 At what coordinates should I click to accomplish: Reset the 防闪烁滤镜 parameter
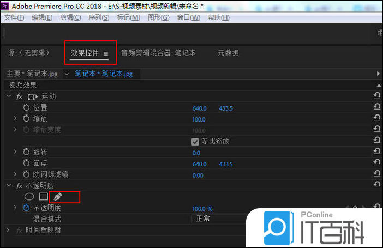point(377,173)
